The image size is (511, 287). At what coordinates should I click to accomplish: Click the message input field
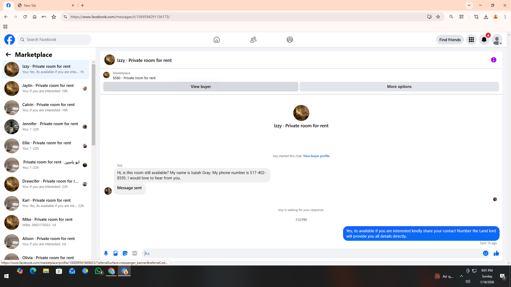click(311, 253)
